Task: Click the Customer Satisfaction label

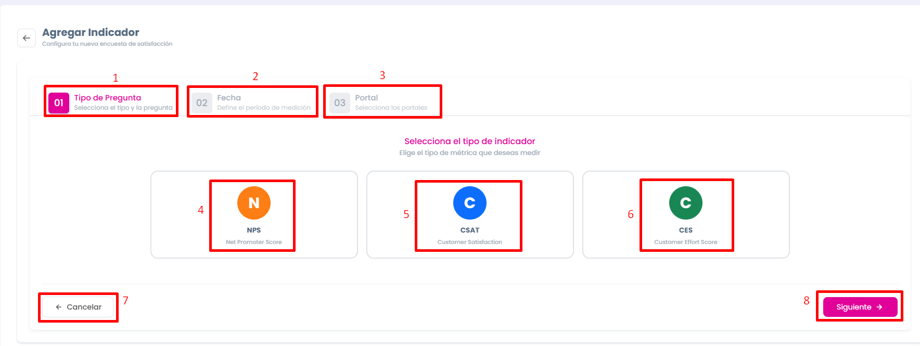Action: pos(470,242)
